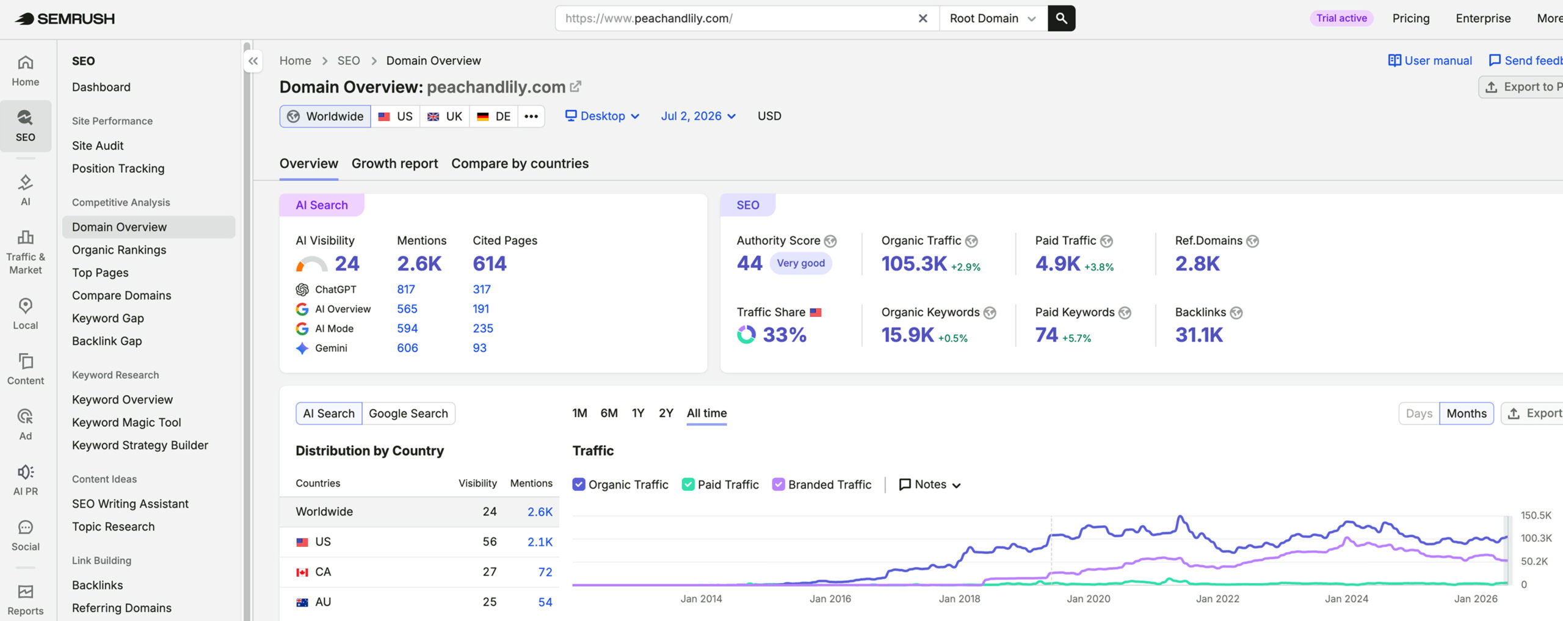The height and width of the screenshot is (621, 1563).
Task: Switch to Compare by countries tab
Action: point(520,164)
